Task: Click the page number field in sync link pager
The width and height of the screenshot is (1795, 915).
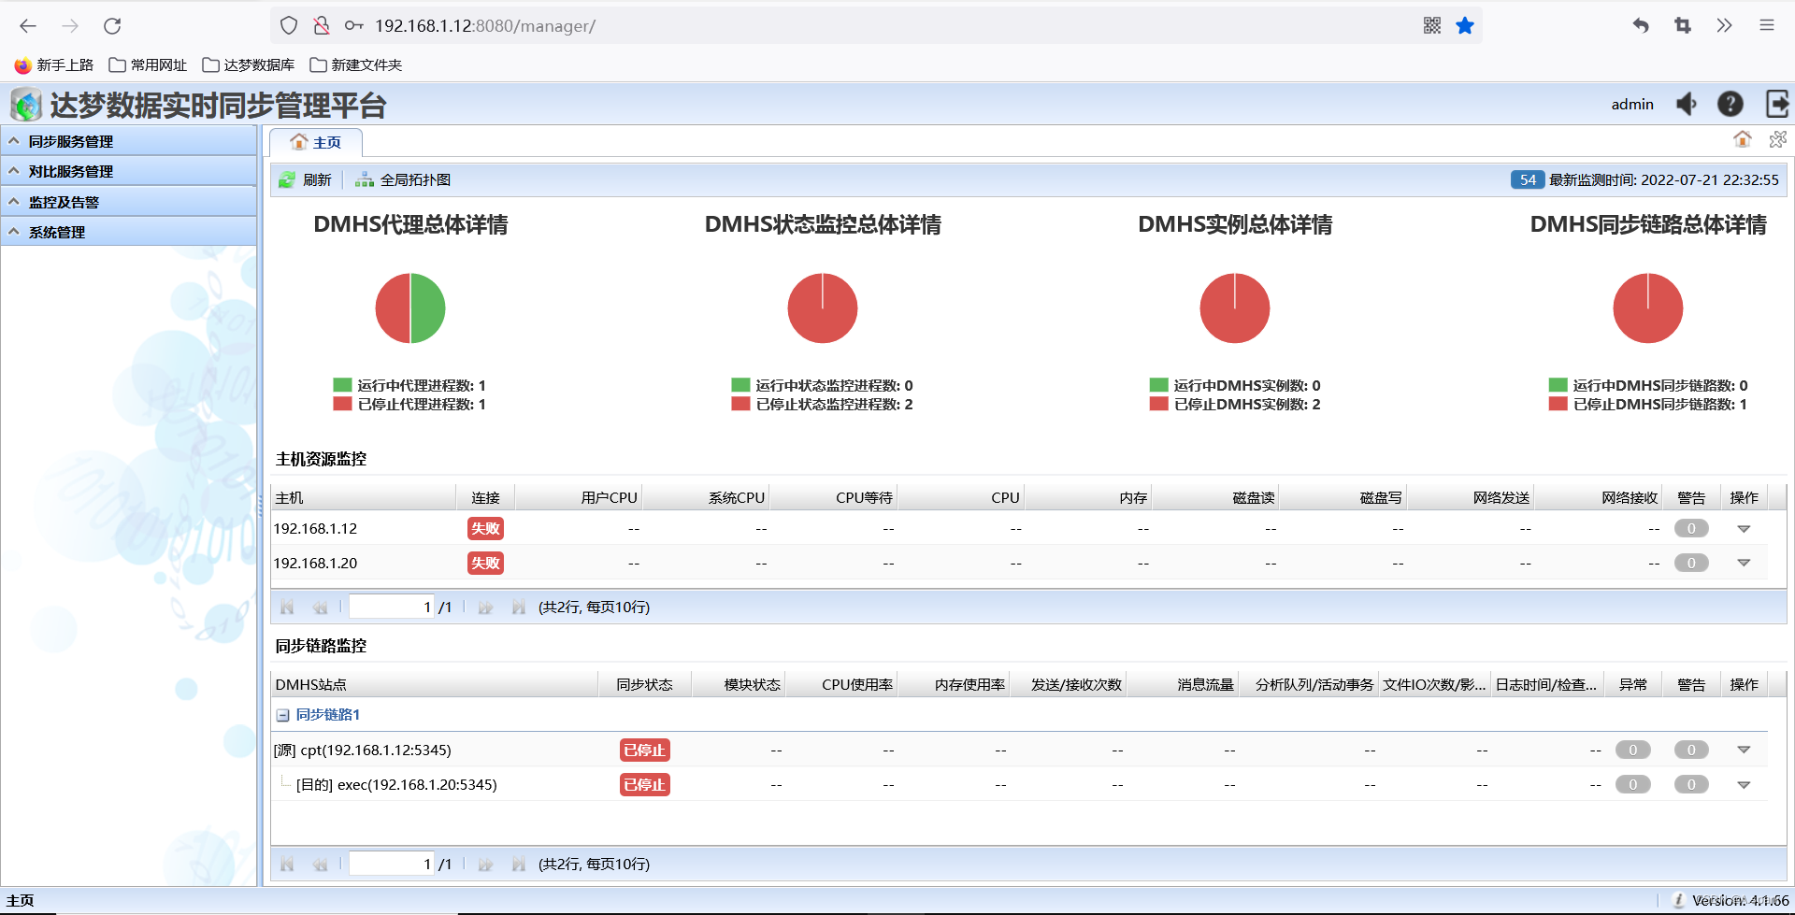Action: click(x=392, y=865)
